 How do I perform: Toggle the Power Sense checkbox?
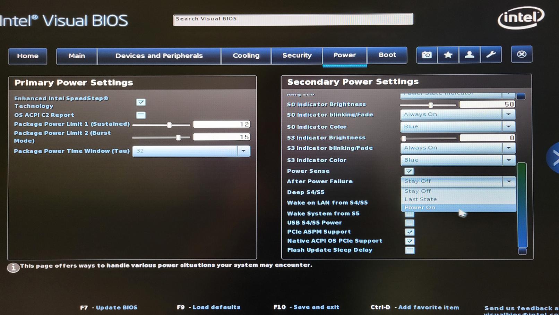pos(409,171)
